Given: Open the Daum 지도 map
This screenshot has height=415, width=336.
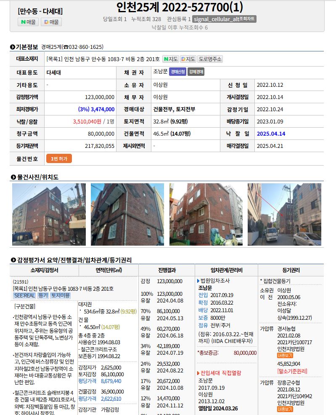Looking at the screenshot, I should tap(188, 59).
